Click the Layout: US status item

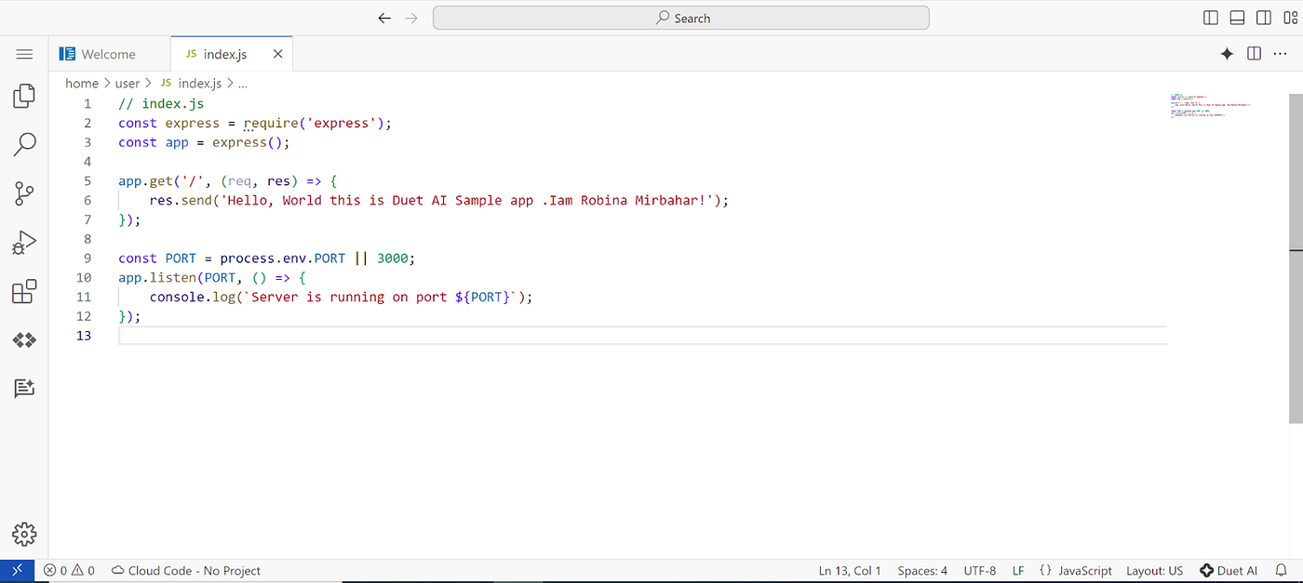(x=1154, y=570)
